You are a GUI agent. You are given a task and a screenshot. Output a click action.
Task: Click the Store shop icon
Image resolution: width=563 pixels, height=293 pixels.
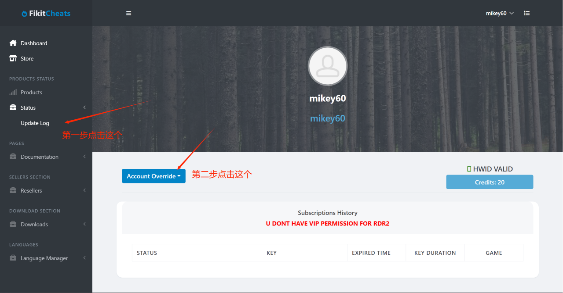(x=13, y=58)
